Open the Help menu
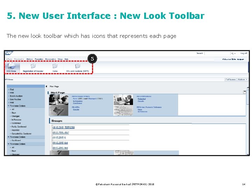Viewport: 252px width, 189px height. (x=66, y=59)
